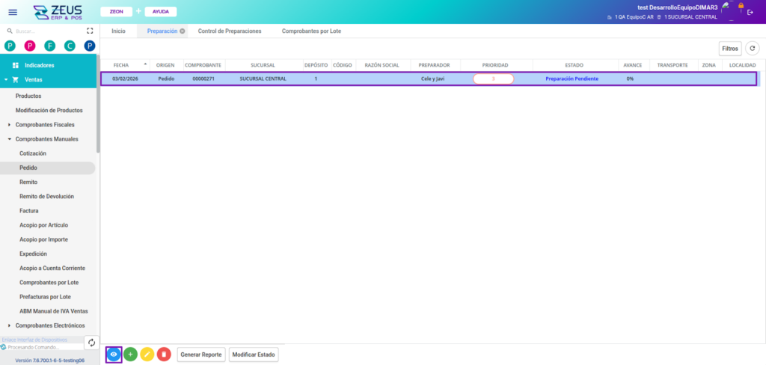
Task: Refresh the grid with the reload icon
Action: click(753, 49)
